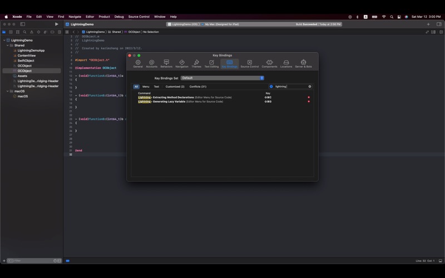
Task: Click the key bindings search field
Action: pyautogui.click(x=290, y=87)
